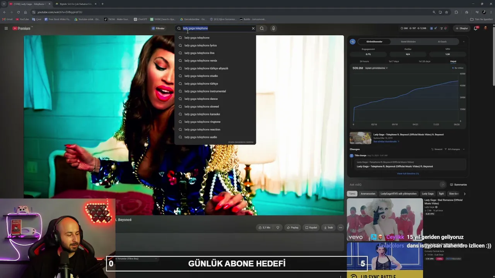The height and width of the screenshot is (278, 495).
Task: Choose suggestion "lady gaga telephone dance"
Action: click(215, 99)
